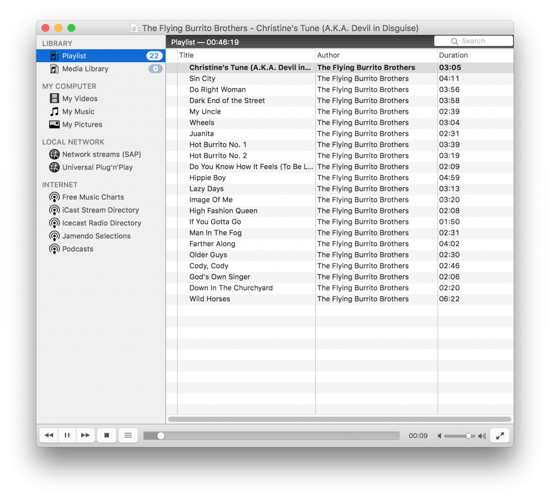Click the volume slider knob
Image resolution: width=550 pixels, height=499 pixels.
point(468,436)
